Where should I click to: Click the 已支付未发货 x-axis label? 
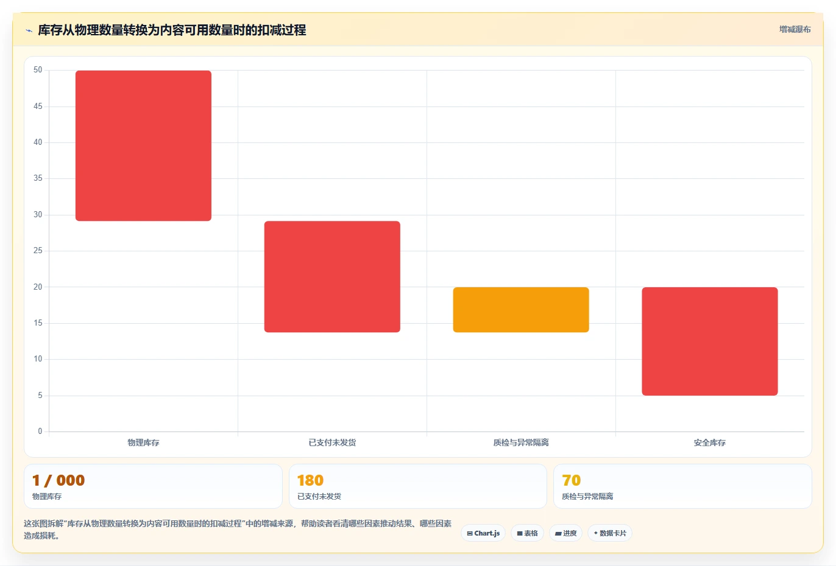coord(332,442)
